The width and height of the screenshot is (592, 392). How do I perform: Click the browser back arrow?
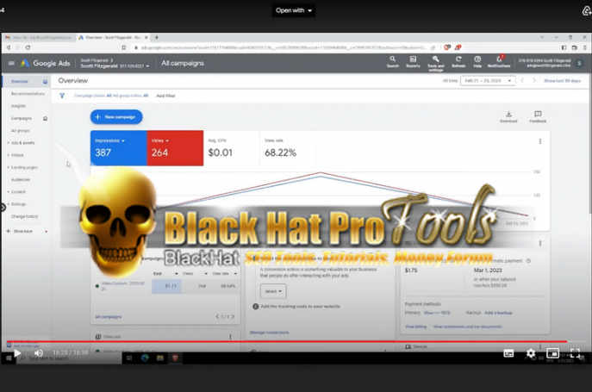[x=9, y=47]
